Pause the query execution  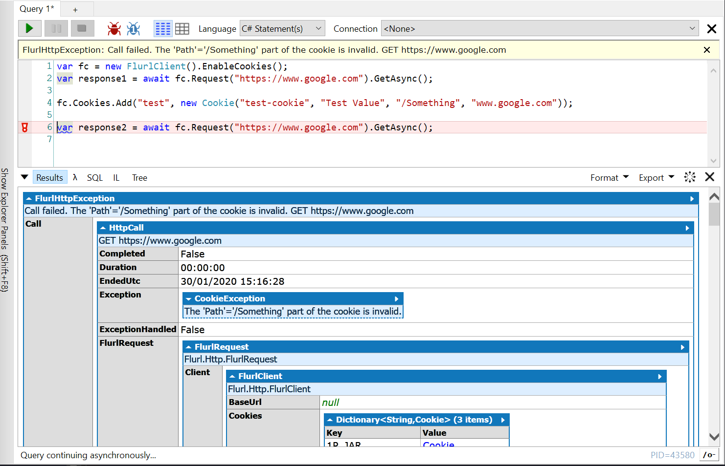pyautogui.click(x=56, y=28)
